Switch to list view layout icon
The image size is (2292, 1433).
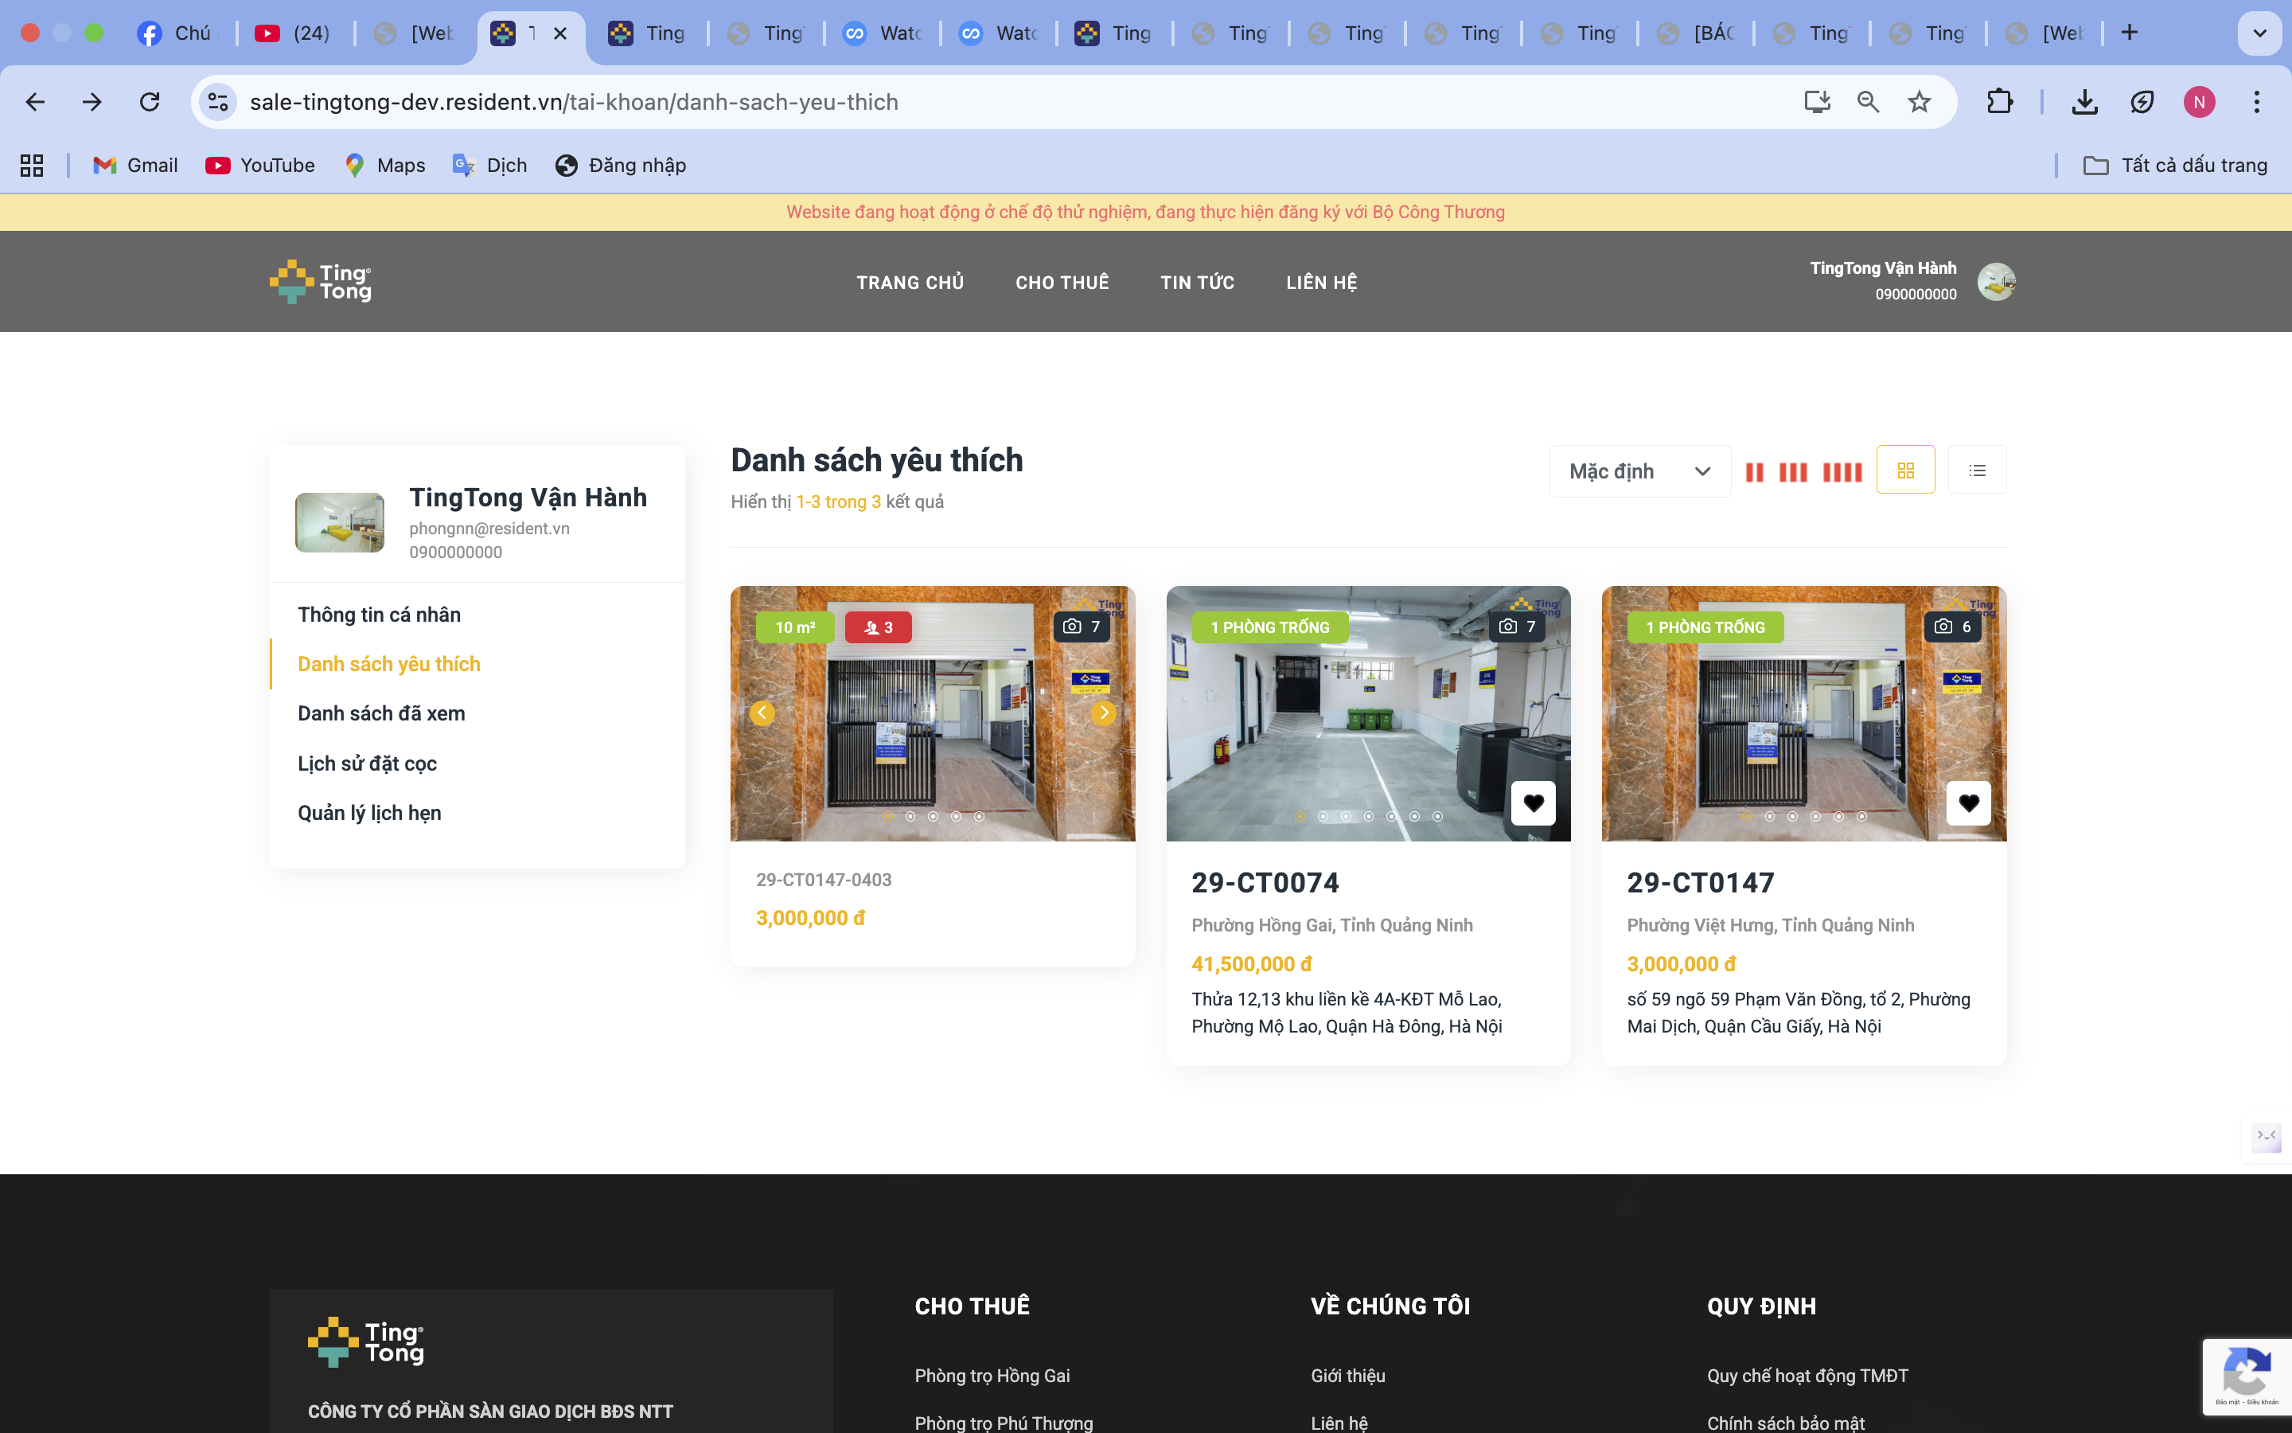[1977, 470]
